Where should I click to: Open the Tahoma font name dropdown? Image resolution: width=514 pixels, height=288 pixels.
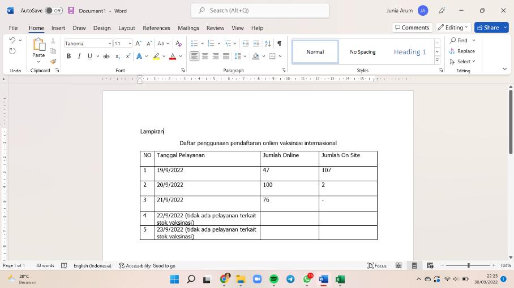109,43
